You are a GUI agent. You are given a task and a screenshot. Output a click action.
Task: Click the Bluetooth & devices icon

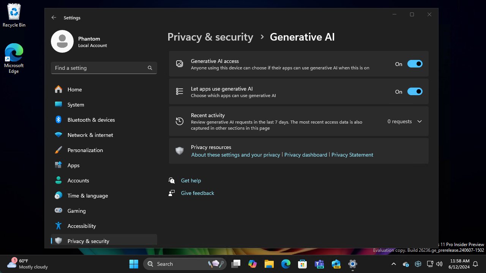coord(58,120)
